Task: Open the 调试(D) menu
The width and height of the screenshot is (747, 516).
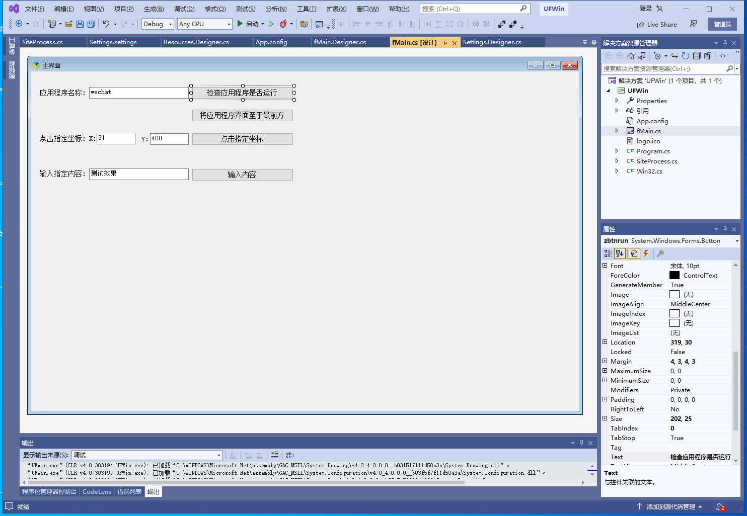Action: click(184, 9)
